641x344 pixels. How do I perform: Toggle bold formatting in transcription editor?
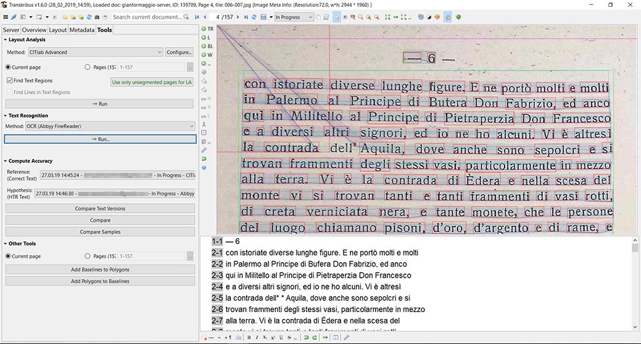(249, 338)
